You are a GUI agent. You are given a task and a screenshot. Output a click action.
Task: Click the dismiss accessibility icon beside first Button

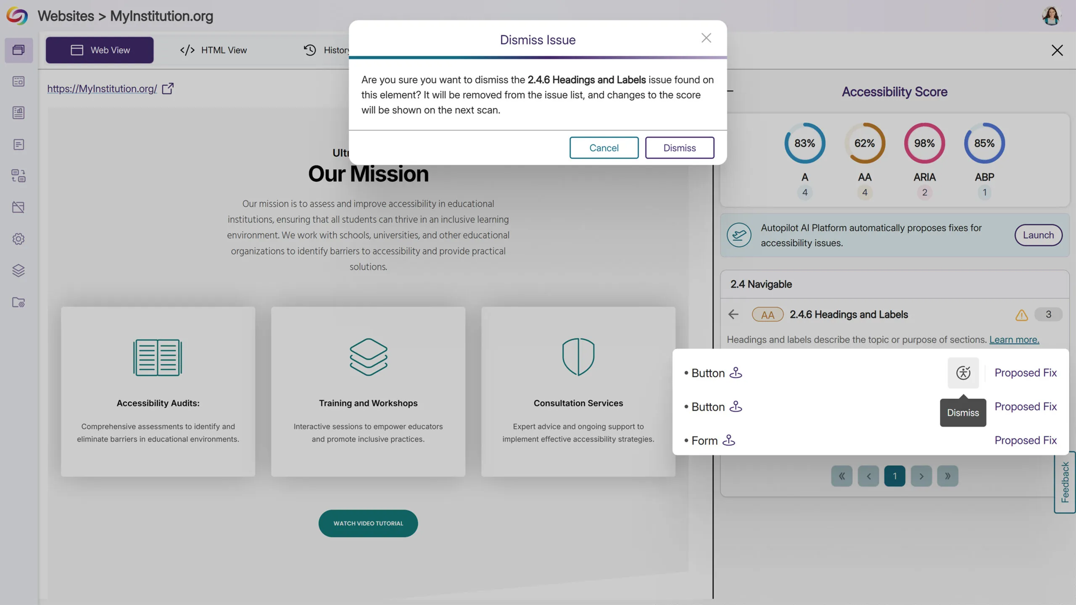963,373
